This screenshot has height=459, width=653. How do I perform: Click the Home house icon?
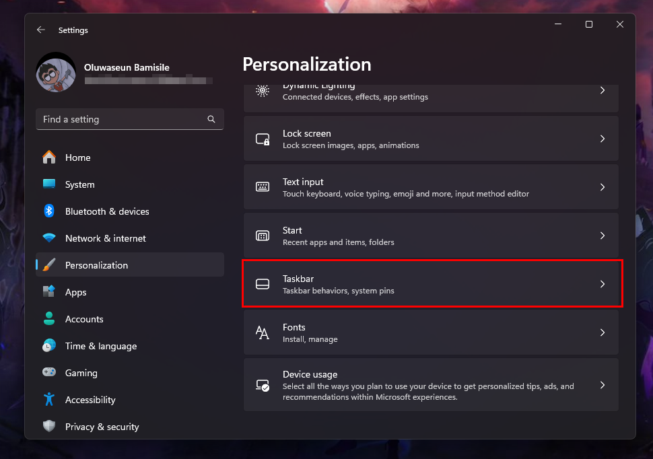pos(49,157)
